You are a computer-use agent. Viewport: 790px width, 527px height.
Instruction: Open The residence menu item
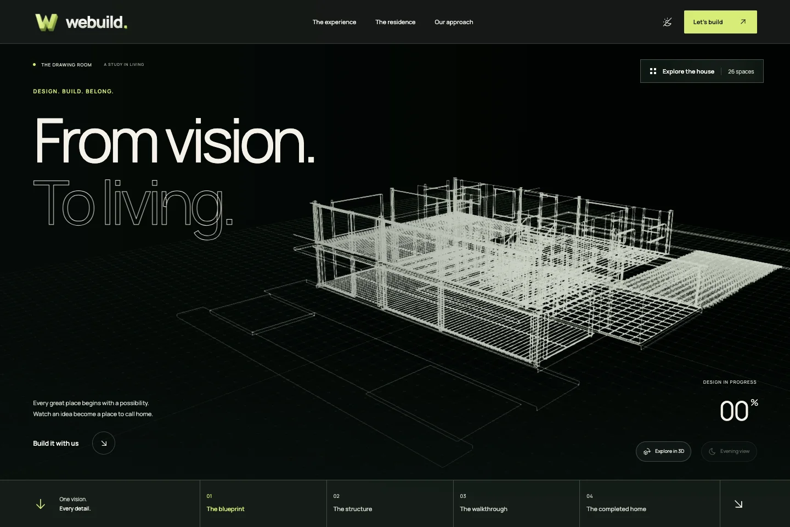[395, 22]
